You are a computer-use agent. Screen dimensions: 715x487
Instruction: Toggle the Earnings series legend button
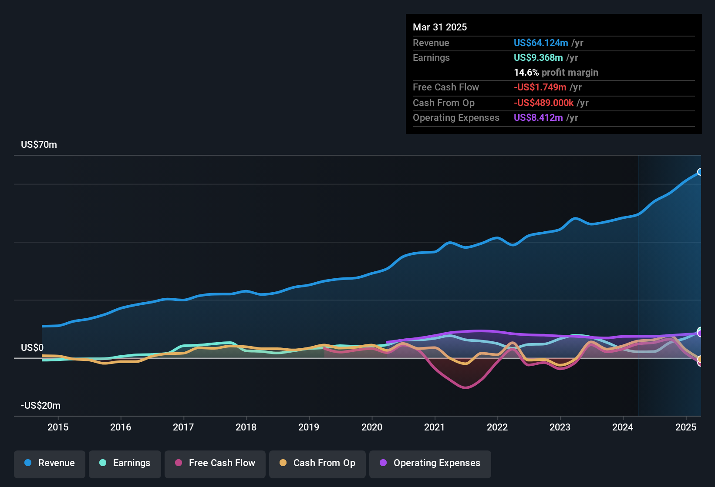[125, 463]
